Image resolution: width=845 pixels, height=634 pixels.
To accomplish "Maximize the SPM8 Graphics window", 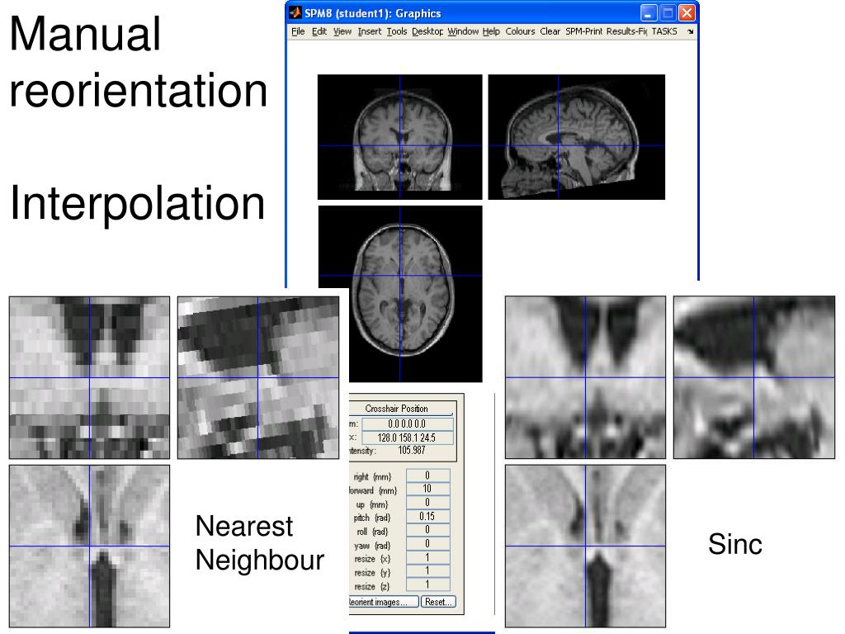I will [x=668, y=12].
